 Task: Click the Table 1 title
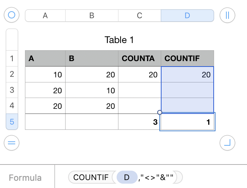click(119, 40)
